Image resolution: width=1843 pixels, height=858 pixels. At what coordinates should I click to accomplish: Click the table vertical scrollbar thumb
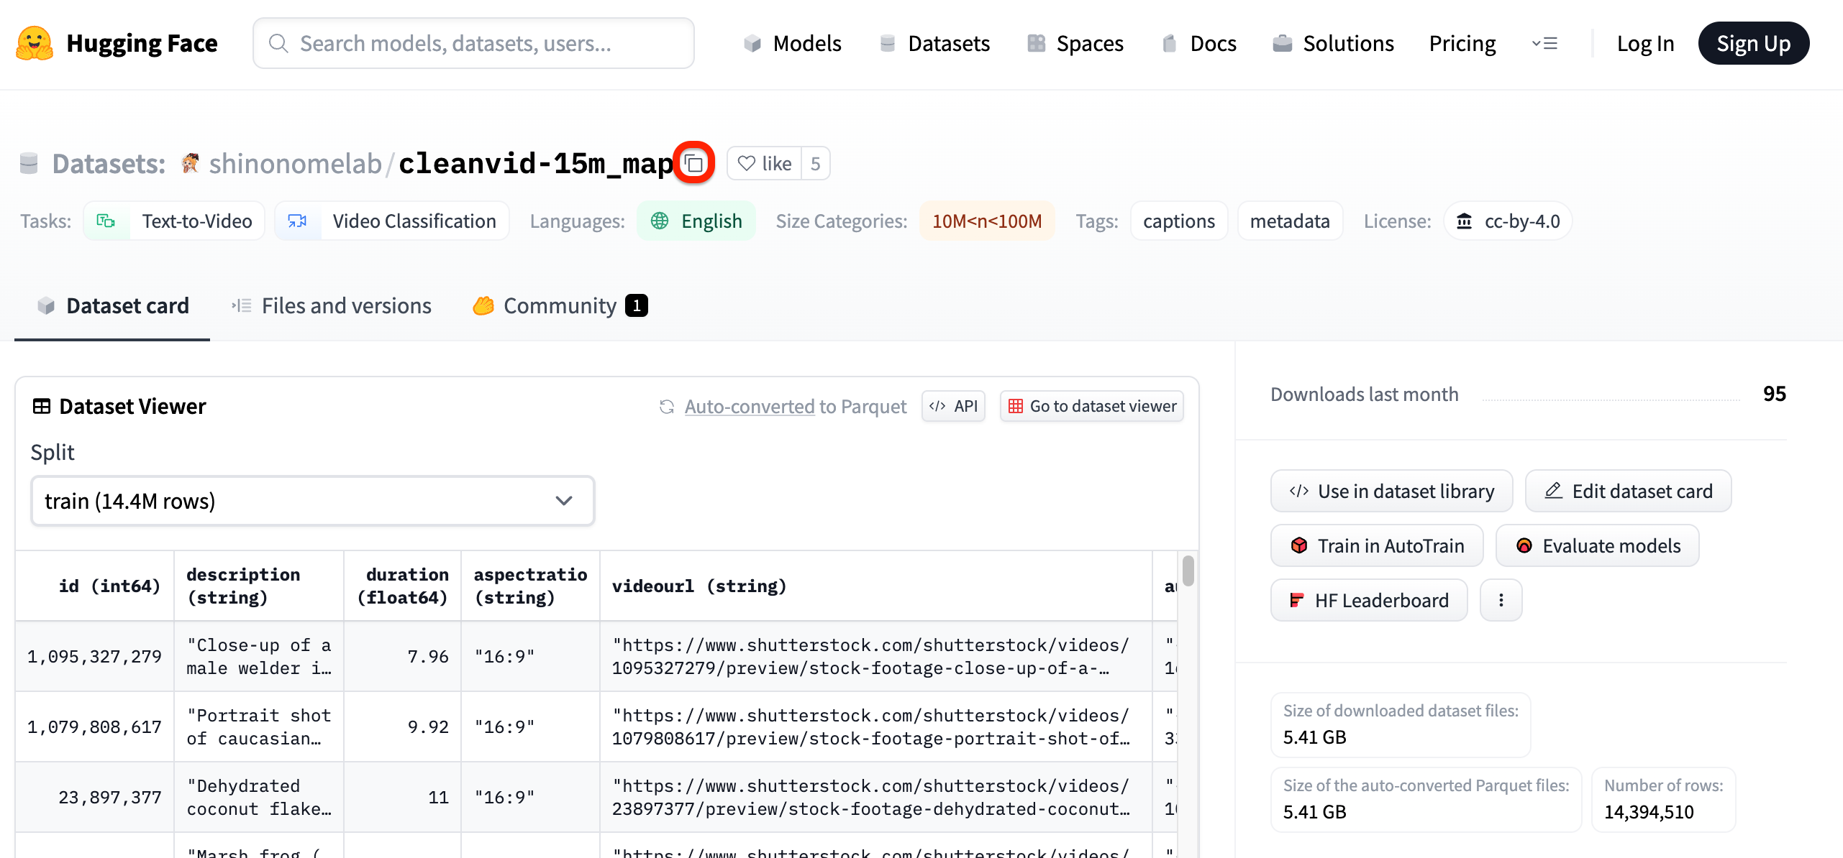(1188, 571)
